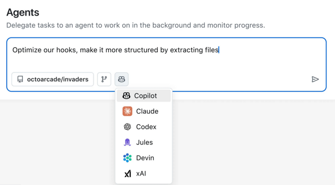Click the Codex knot icon
The width and height of the screenshot is (335, 185).
point(127,127)
